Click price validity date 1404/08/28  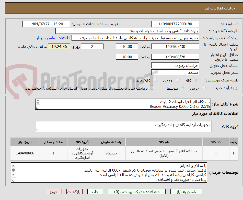pyautogui.click(x=175, y=57)
